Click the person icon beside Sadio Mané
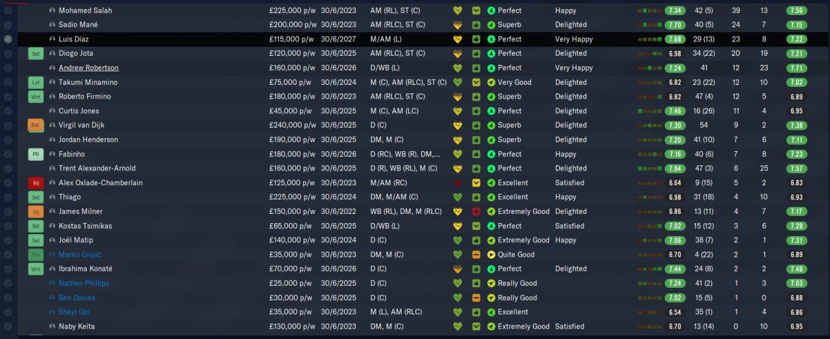Image resolution: width=830 pixels, height=339 pixels. pyautogui.click(x=52, y=25)
